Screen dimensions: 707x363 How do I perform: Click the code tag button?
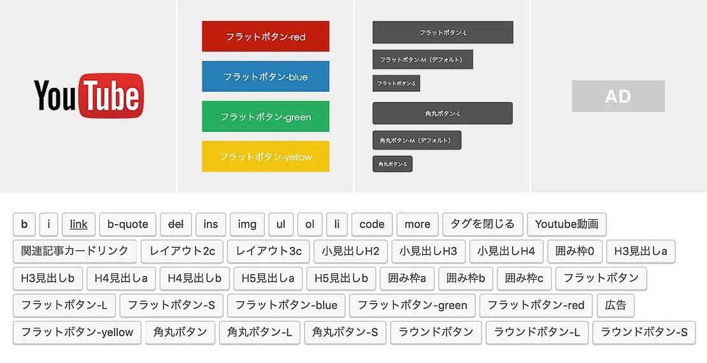point(372,224)
